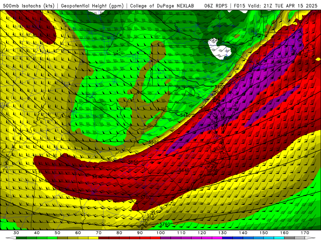Click the dark green legend swatch at 30
This screenshot has height=240, width=321.
(x=21, y=238)
